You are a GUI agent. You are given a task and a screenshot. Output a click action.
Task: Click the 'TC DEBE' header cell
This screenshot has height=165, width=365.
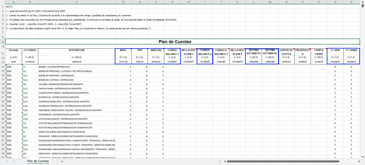tap(335, 52)
